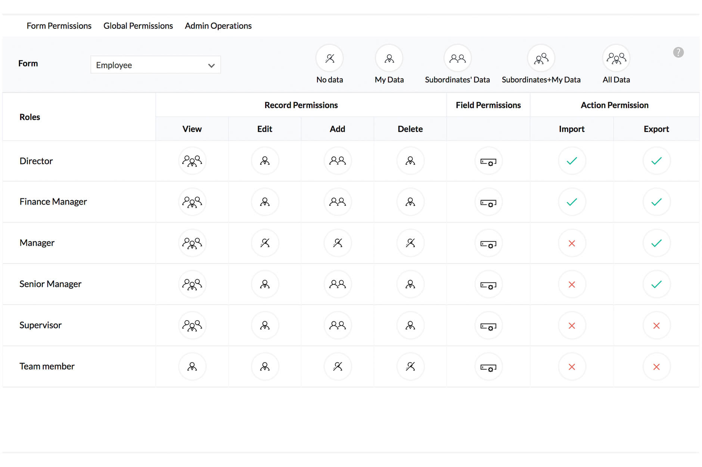
Task: Click the Subordinates' Data legend icon
Action: coord(457,58)
